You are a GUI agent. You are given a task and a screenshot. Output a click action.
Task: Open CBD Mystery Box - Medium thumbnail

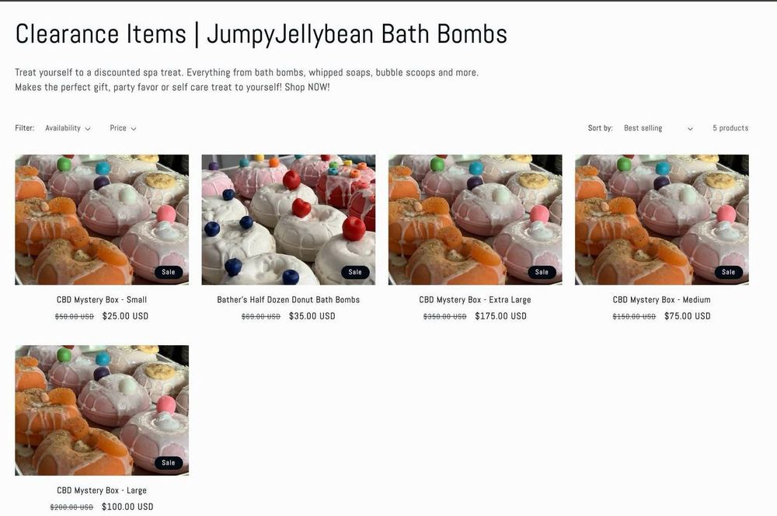point(661,220)
